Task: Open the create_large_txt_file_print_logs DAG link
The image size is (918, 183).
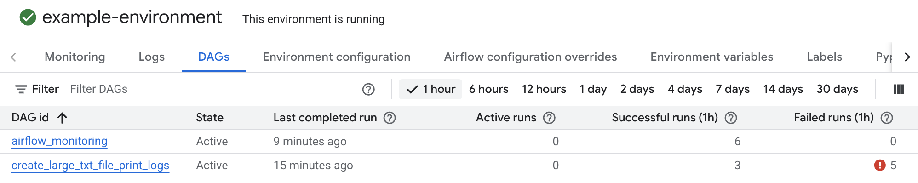Action: [x=90, y=166]
